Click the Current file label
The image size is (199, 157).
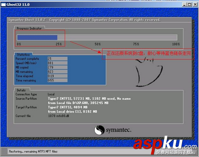pyautogui.click(x=23, y=116)
